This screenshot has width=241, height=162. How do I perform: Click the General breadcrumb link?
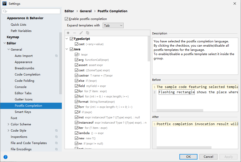[86, 11]
